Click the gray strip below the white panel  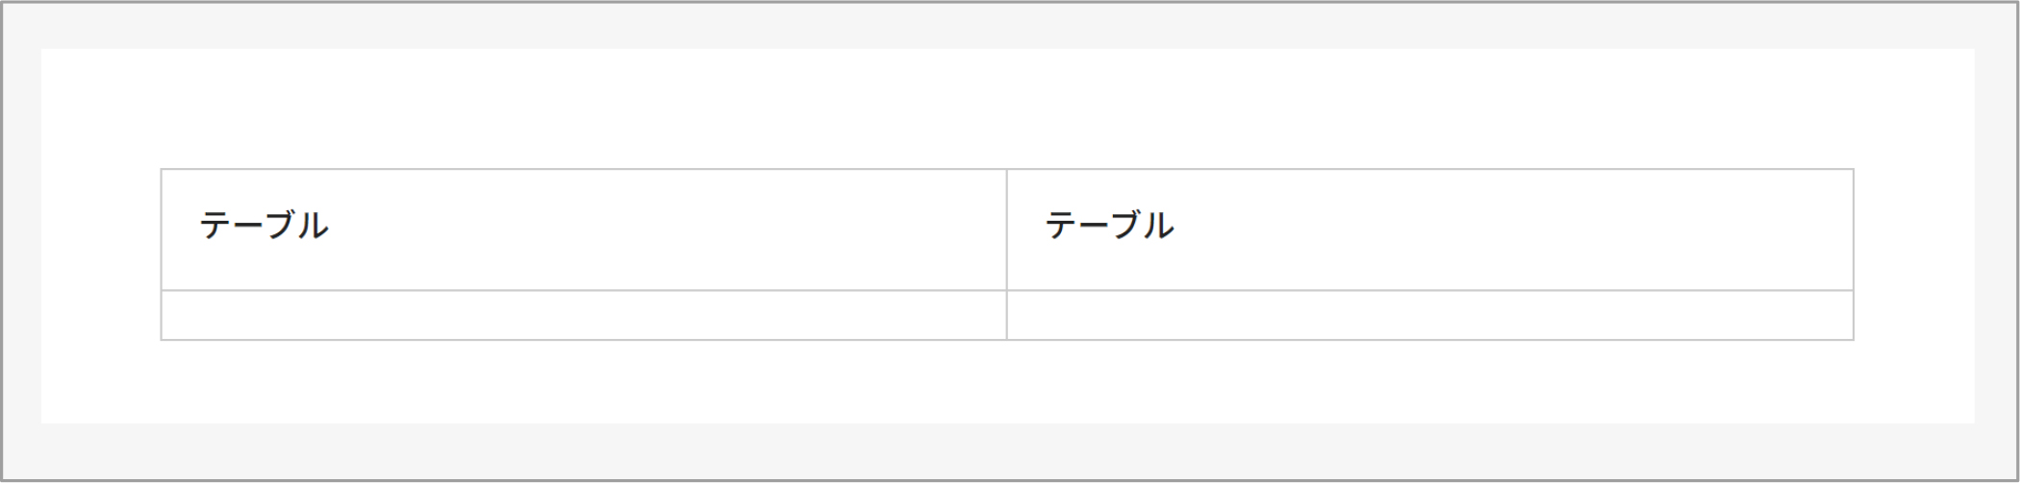(x=1007, y=450)
